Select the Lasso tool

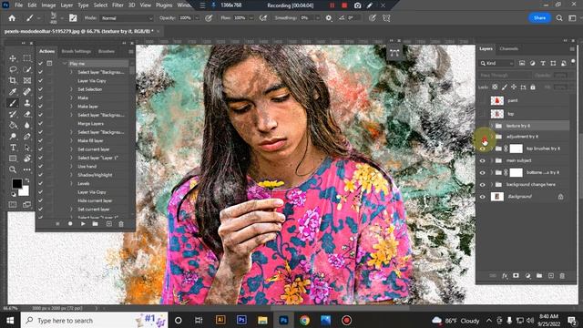(x=13, y=69)
